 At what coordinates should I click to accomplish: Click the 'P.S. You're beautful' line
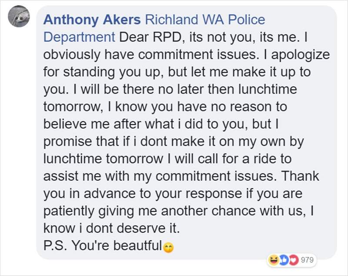(102, 246)
